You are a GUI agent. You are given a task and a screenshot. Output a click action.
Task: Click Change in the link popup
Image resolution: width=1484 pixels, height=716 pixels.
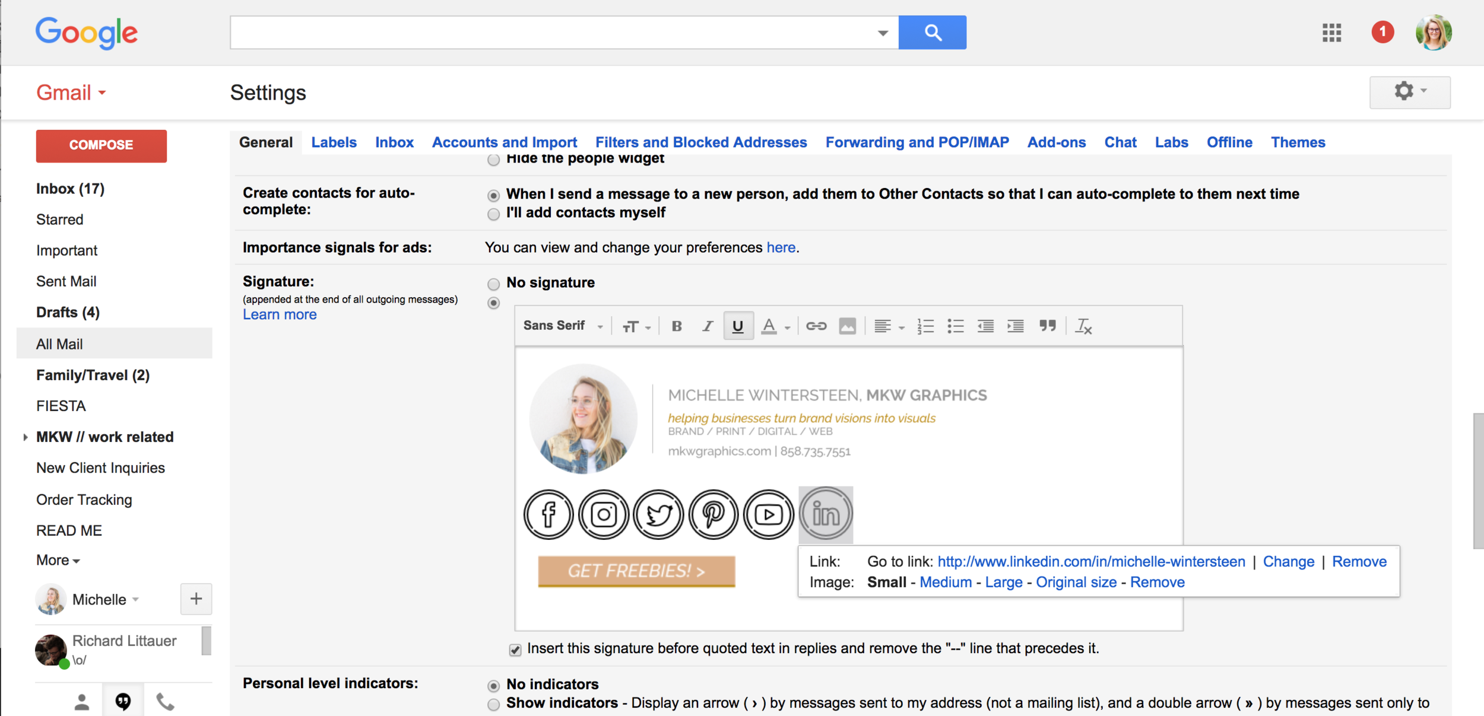pyautogui.click(x=1288, y=562)
